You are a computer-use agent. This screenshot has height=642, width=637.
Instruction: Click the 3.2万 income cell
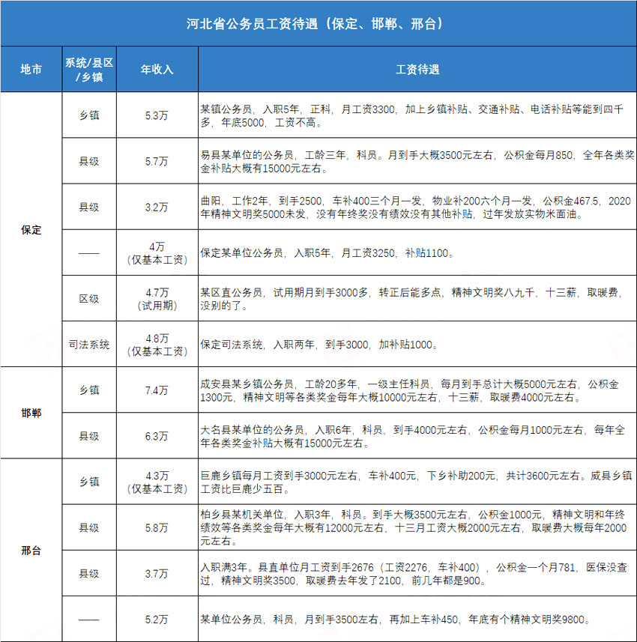(x=157, y=207)
